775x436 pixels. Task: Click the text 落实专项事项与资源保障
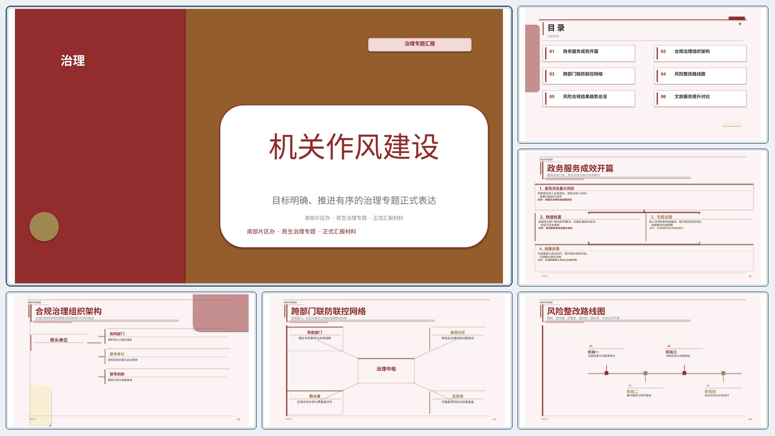coord(315,338)
